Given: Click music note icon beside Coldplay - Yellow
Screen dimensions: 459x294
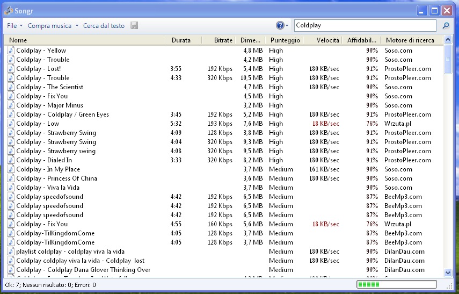Looking at the screenshot, I should click(11, 51).
